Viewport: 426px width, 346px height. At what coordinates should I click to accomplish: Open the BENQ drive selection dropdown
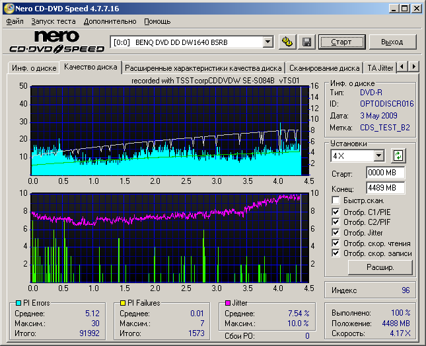[x=267, y=42]
